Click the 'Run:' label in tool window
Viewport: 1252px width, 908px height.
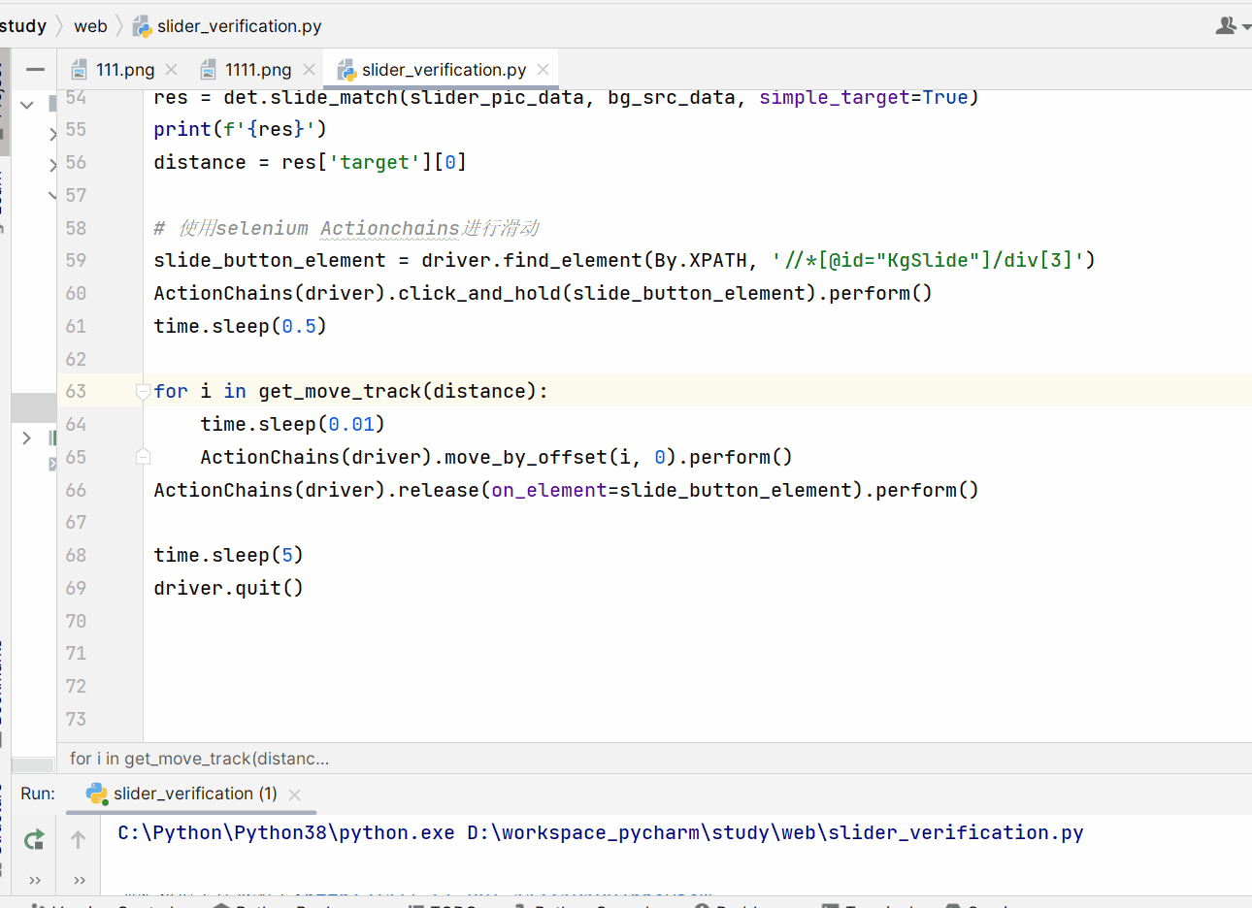(38, 794)
